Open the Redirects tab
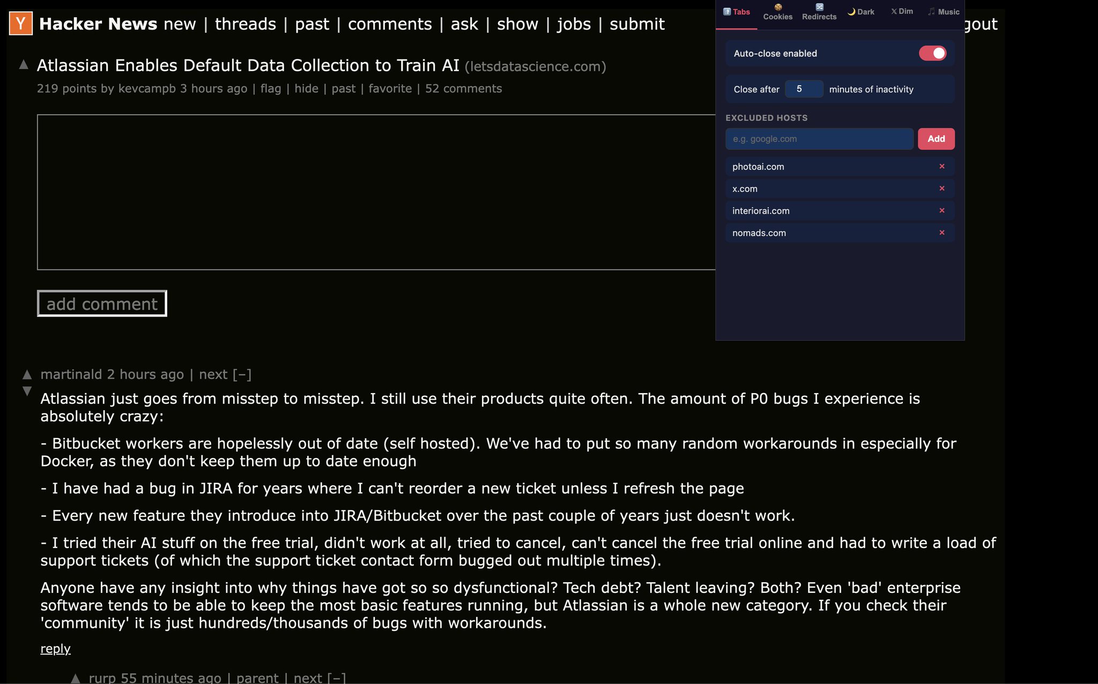 click(x=819, y=12)
